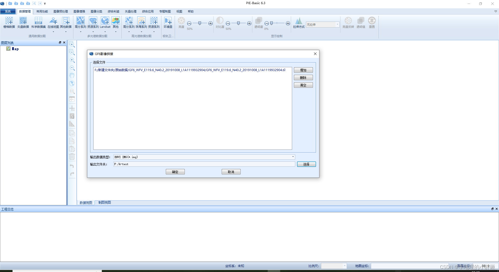Click the 亮度反转 icon

348,21
